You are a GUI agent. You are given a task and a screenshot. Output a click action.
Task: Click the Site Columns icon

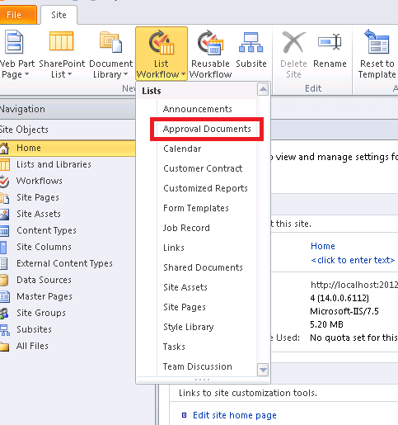pos(3,247)
